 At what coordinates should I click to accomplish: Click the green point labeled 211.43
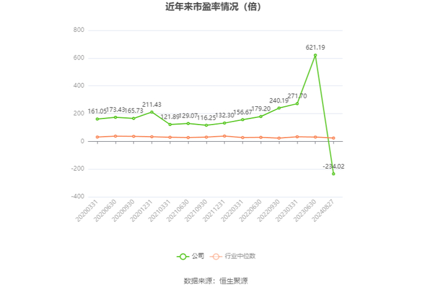point(151,112)
